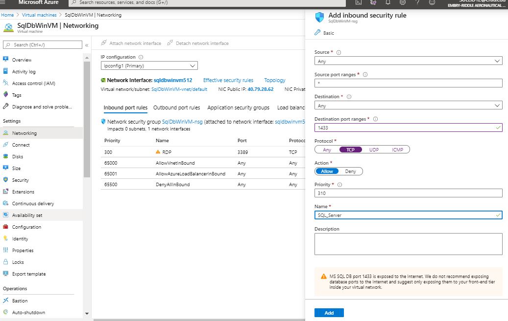The width and height of the screenshot is (508, 321).
Task: Click Identity key icon in sidebar
Action: (5, 238)
